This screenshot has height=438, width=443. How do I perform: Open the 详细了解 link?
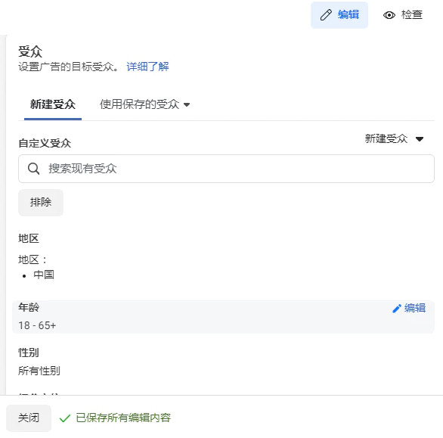click(147, 67)
